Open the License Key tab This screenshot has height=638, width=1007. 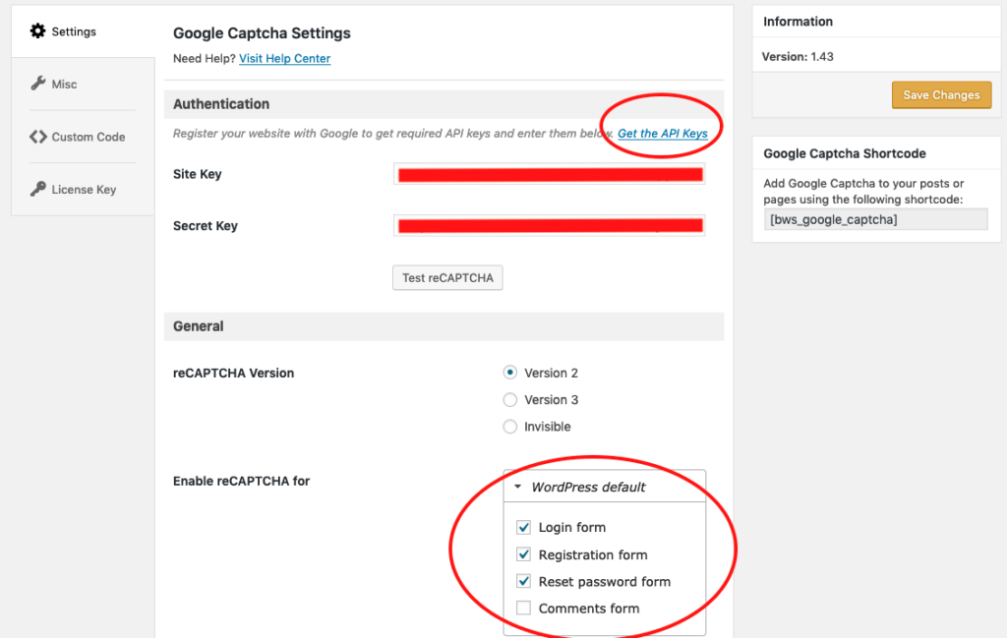pos(79,189)
